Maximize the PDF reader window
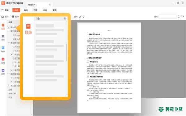 [x=178, y=3]
